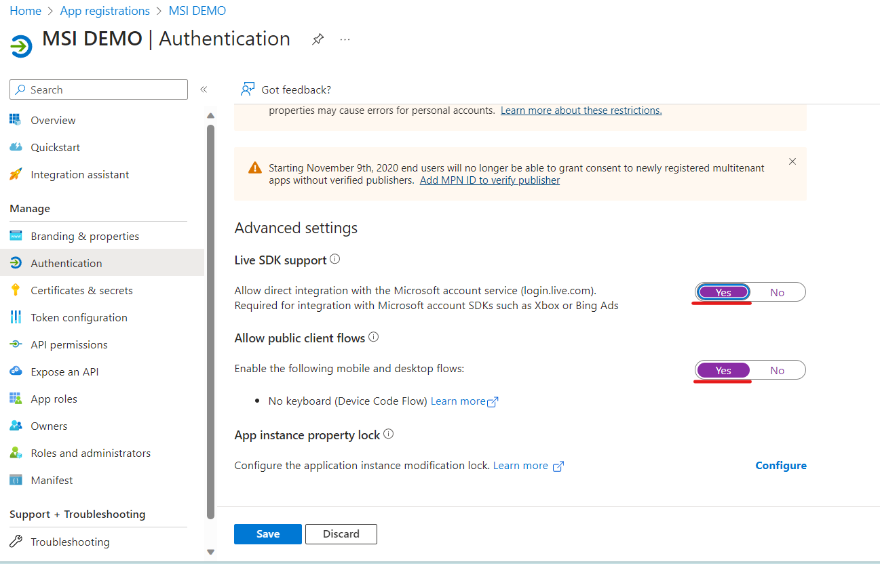Open Learn more link for Device Code Flow
This screenshot has height=564, width=880.
pos(465,401)
